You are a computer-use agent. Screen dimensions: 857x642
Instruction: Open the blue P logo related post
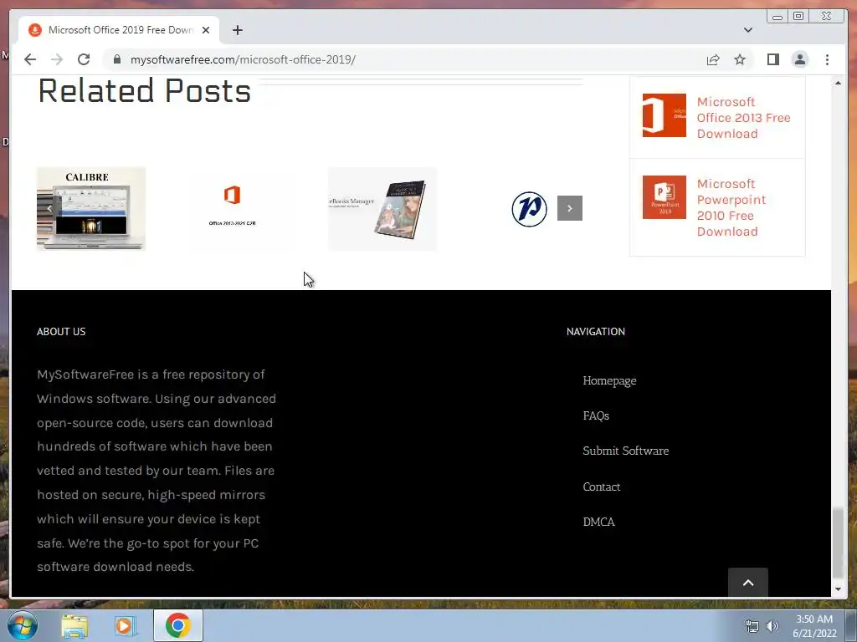pyautogui.click(x=529, y=208)
